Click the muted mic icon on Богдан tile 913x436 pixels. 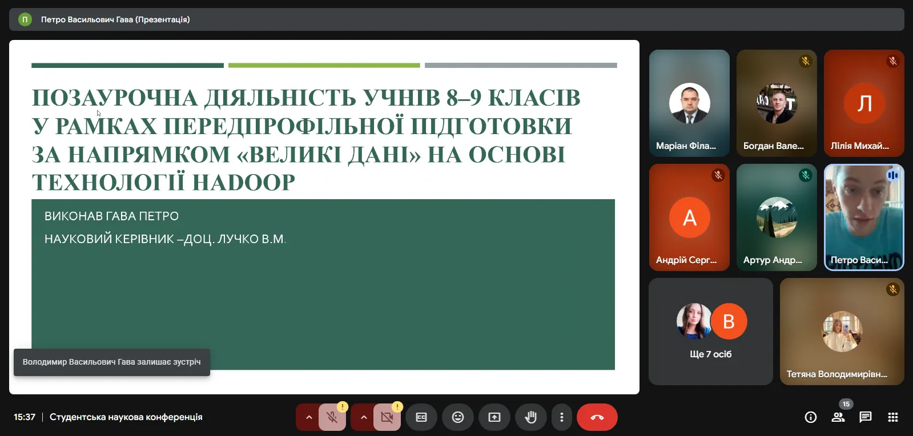click(x=806, y=61)
